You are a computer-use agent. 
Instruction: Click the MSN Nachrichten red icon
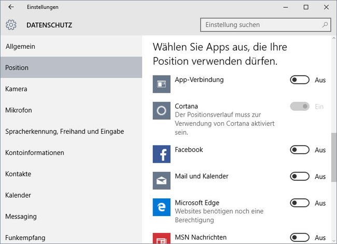pos(162,238)
